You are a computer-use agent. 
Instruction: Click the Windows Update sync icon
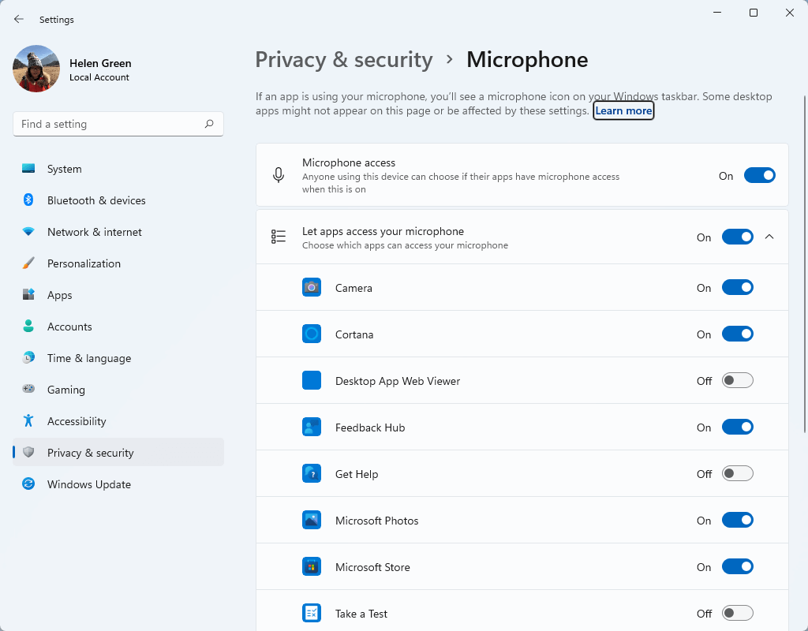[x=28, y=484]
